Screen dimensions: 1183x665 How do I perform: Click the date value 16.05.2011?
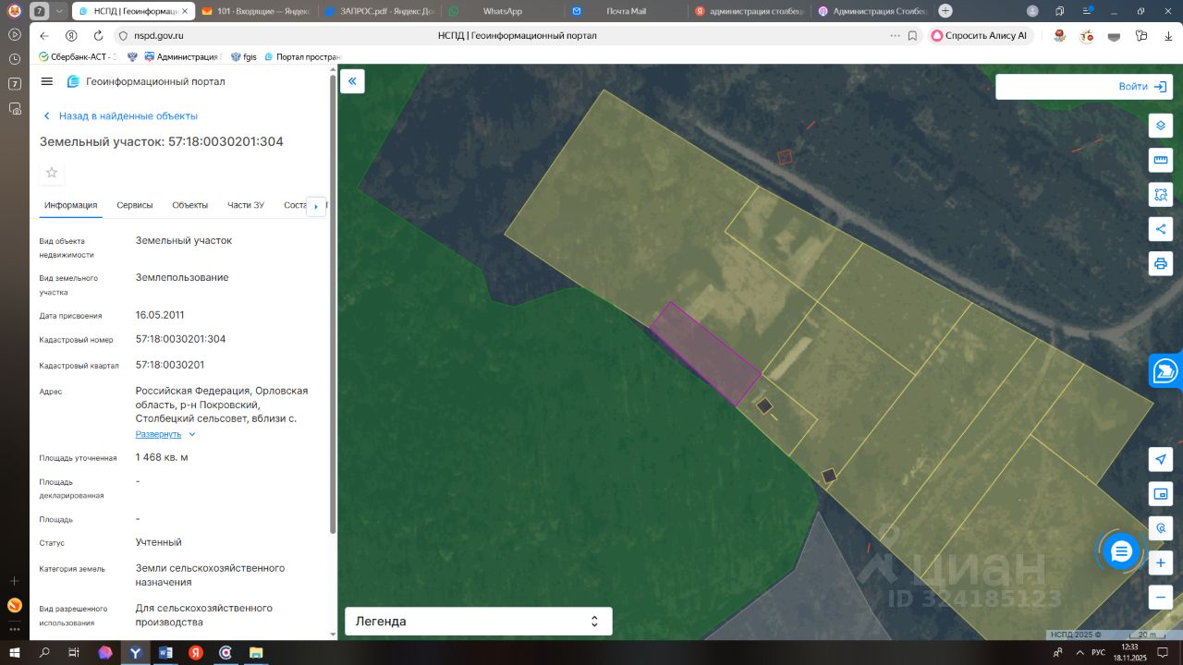160,315
